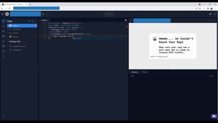
Task: Open the Secrets lock sidebar icon
Action: point(3,41)
